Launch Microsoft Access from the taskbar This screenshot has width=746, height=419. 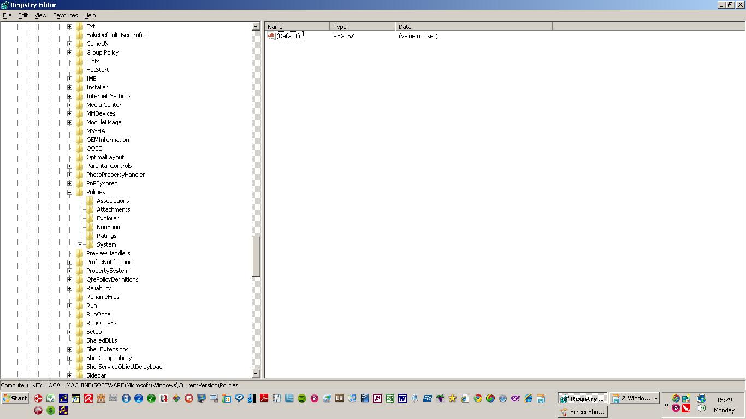(377, 398)
